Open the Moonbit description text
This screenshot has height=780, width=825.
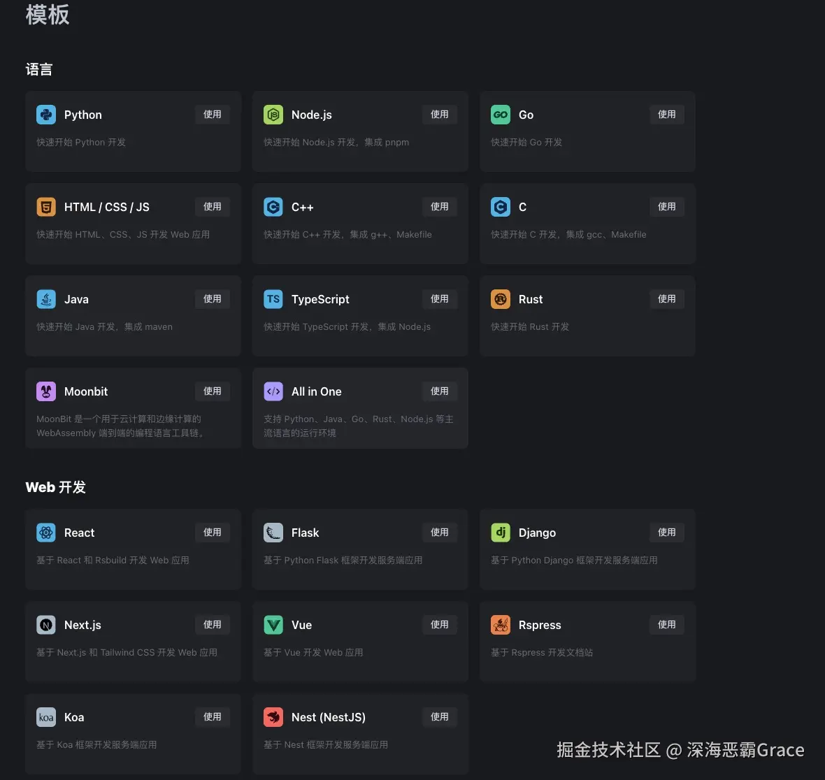click(x=121, y=426)
